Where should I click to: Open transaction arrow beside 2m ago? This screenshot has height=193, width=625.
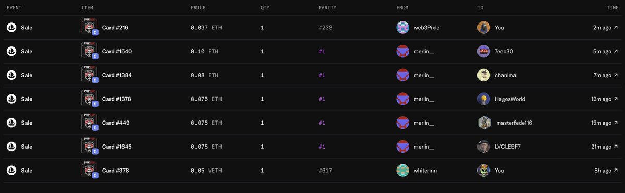616,28
